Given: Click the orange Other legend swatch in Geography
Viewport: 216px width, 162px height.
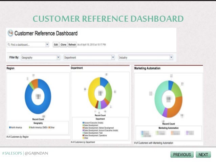Looking at the screenshot, I should tap(49, 128).
